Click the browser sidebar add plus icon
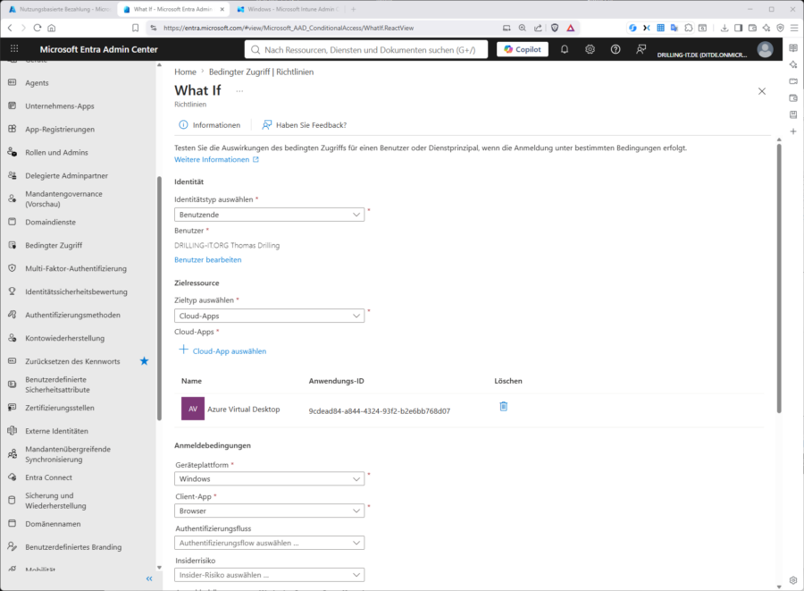Screen dimensions: 804x591 pos(793,131)
